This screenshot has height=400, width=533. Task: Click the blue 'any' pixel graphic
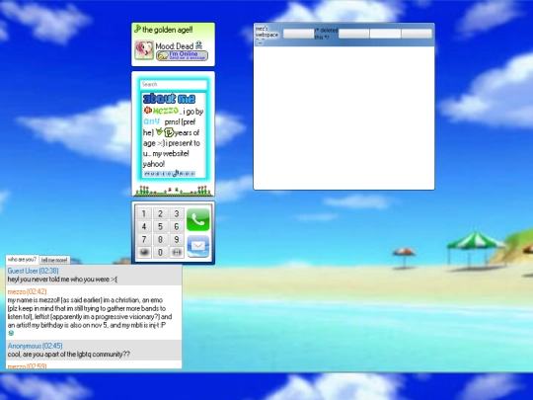(x=151, y=121)
